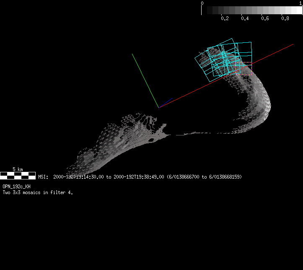This screenshot has width=303, height=270.
Task: Click the cyan mosaic footprint grid
Action: tap(223, 60)
